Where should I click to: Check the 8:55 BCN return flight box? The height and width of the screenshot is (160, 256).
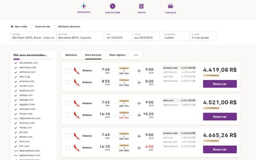tap(68, 82)
